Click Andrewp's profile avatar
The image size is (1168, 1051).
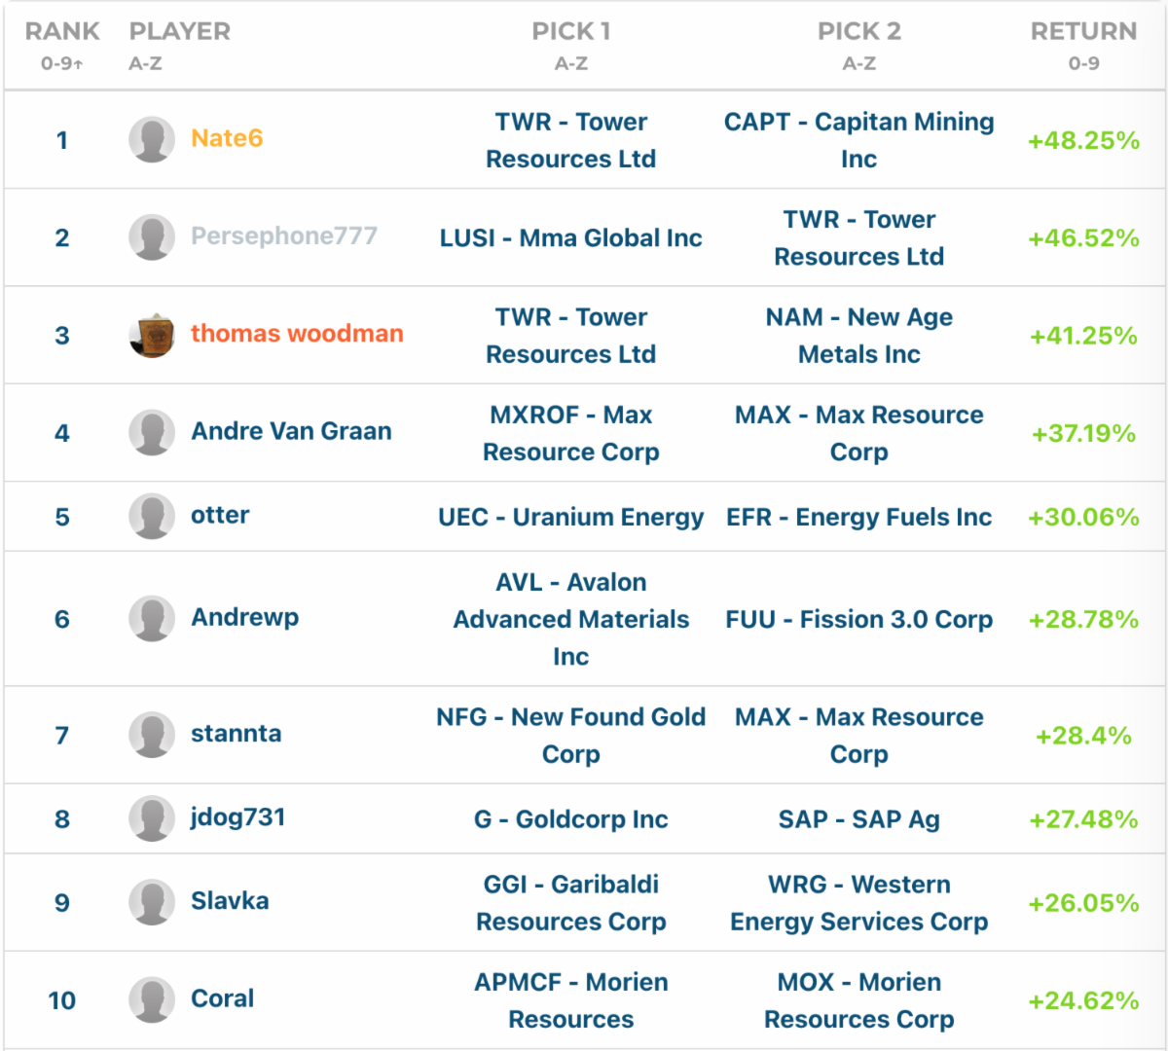[152, 618]
